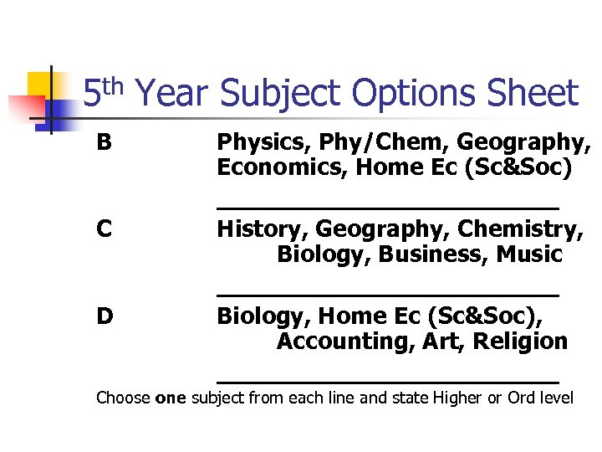This screenshot has height=452, width=602.
Task: Click 'Higher' in the footer instruction
Action: tap(458, 398)
